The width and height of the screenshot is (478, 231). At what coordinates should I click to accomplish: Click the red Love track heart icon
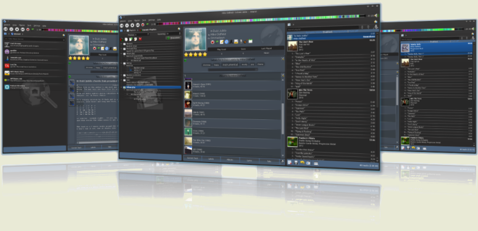click(x=212, y=42)
